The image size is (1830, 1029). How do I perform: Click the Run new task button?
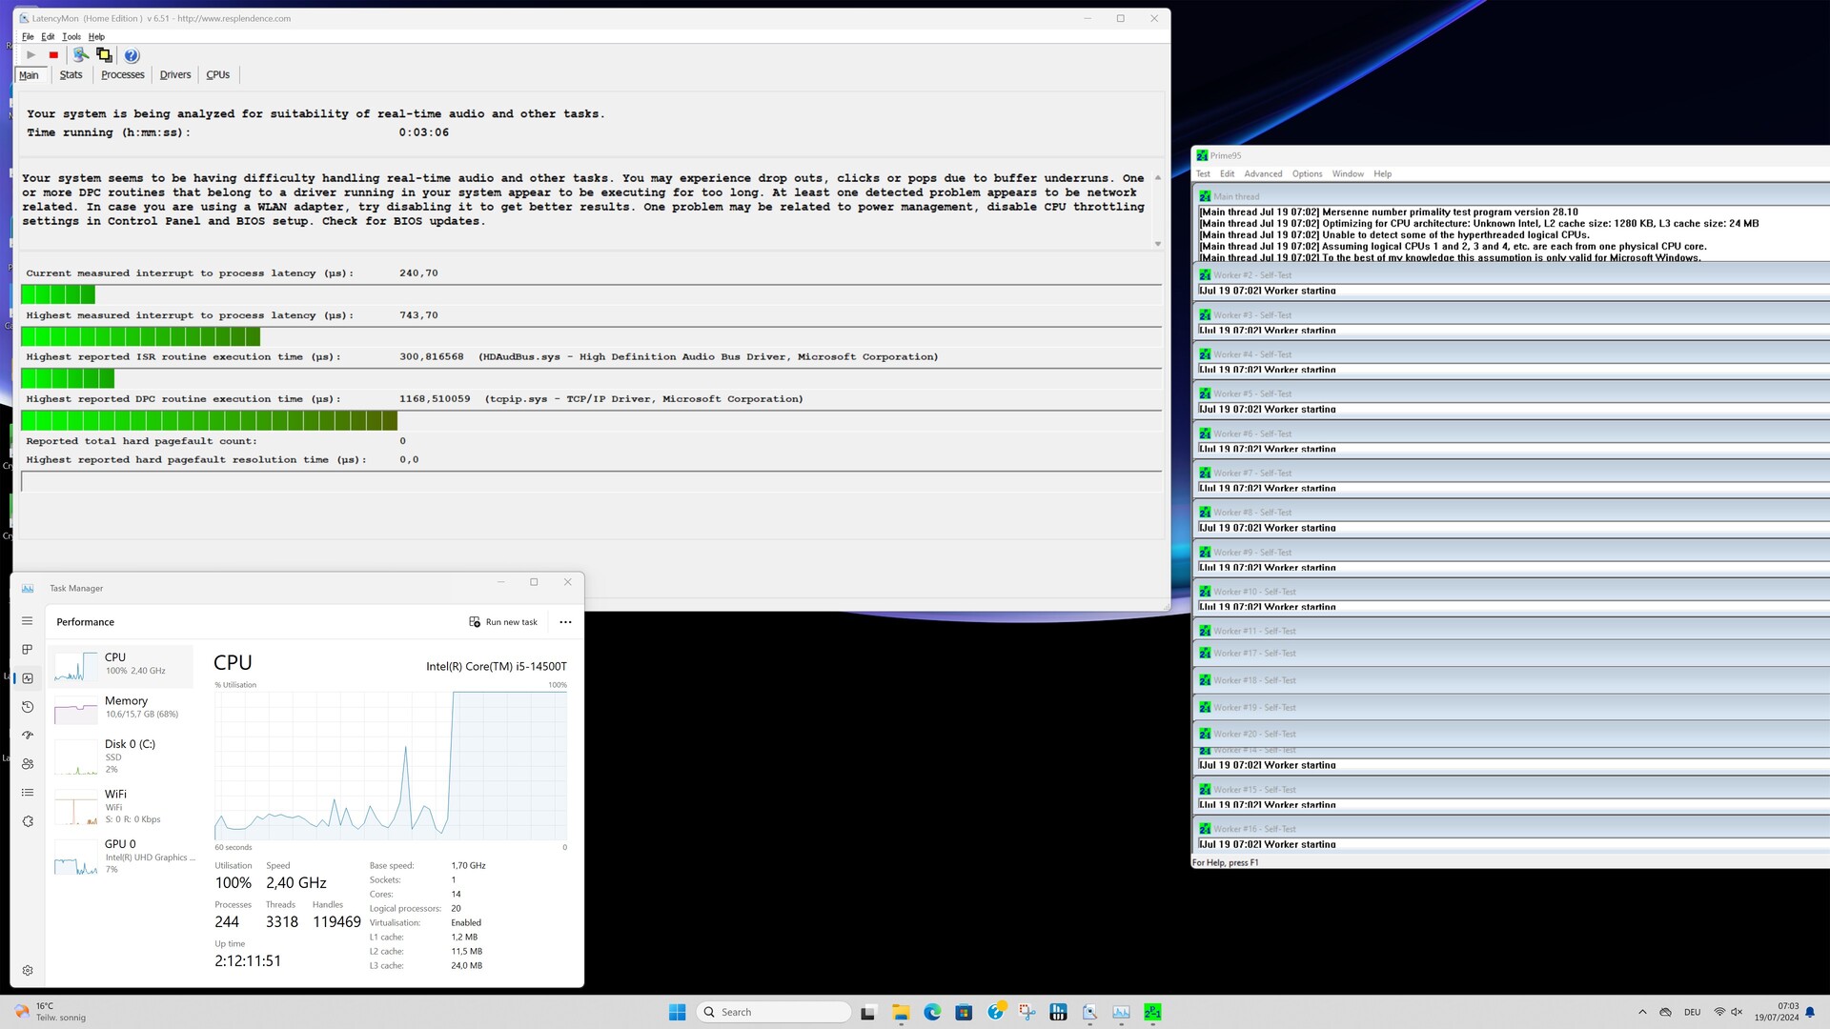[x=503, y=622]
